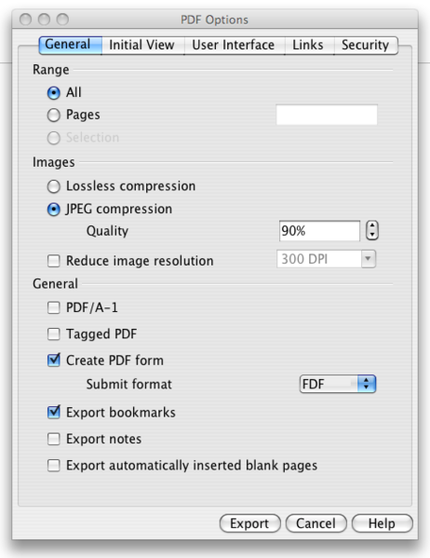Select the Links tab
This screenshot has width=430, height=558.
click(309, 46)
